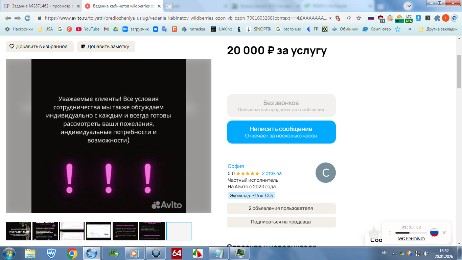Image resolution: width=462 pixels, height=260 pixels.
Task: Open the загрузчик bookmark
Action: click(136, 29)
